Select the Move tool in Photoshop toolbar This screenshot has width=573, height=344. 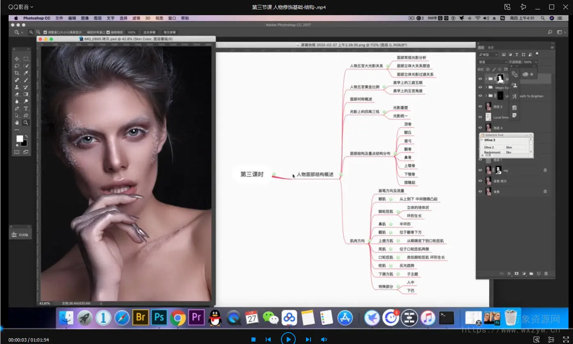[17, 59]
